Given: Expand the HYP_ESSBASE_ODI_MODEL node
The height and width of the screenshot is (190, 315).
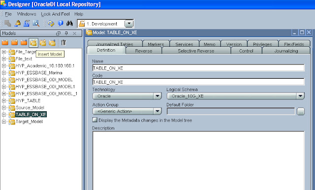Looking at the screenshot, I should (x=3, y=80).
